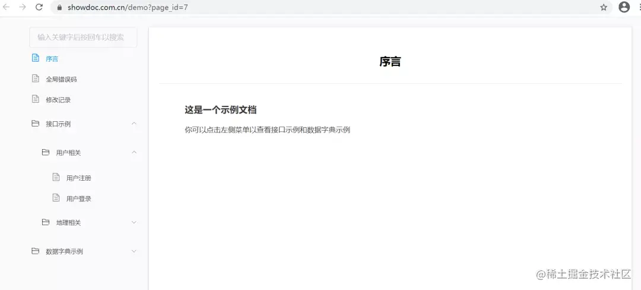
Task: Open the browser profile avatar
Action: pos(624,7)
